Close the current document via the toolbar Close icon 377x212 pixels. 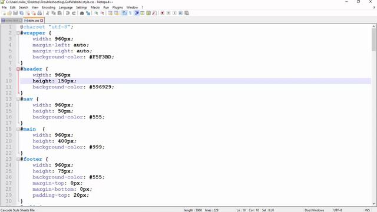point(28,13)
